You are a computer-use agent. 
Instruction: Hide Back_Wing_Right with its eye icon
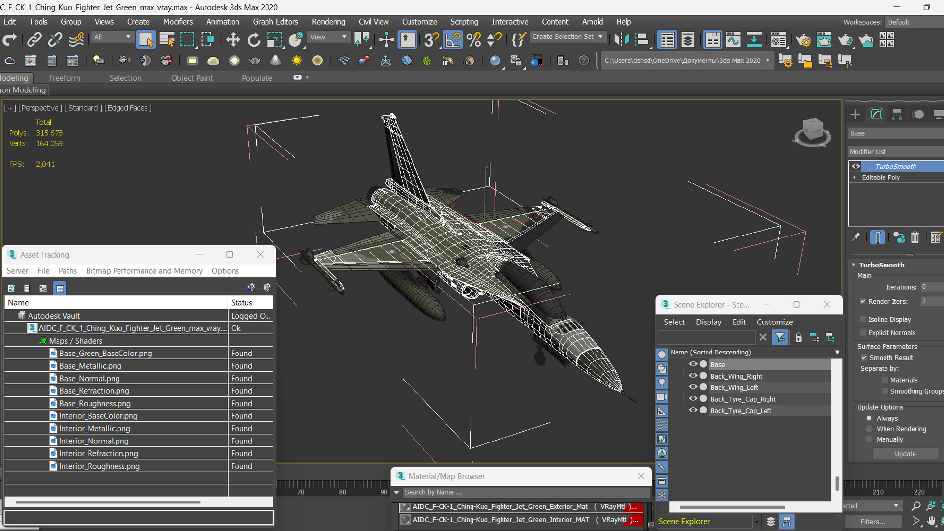click(693, 376)
